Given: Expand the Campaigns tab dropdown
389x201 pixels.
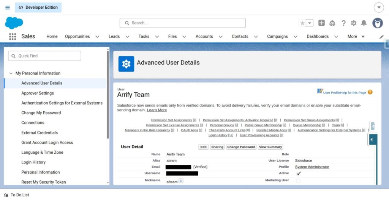Looking at the screenshot, I should tap(295, 37).
